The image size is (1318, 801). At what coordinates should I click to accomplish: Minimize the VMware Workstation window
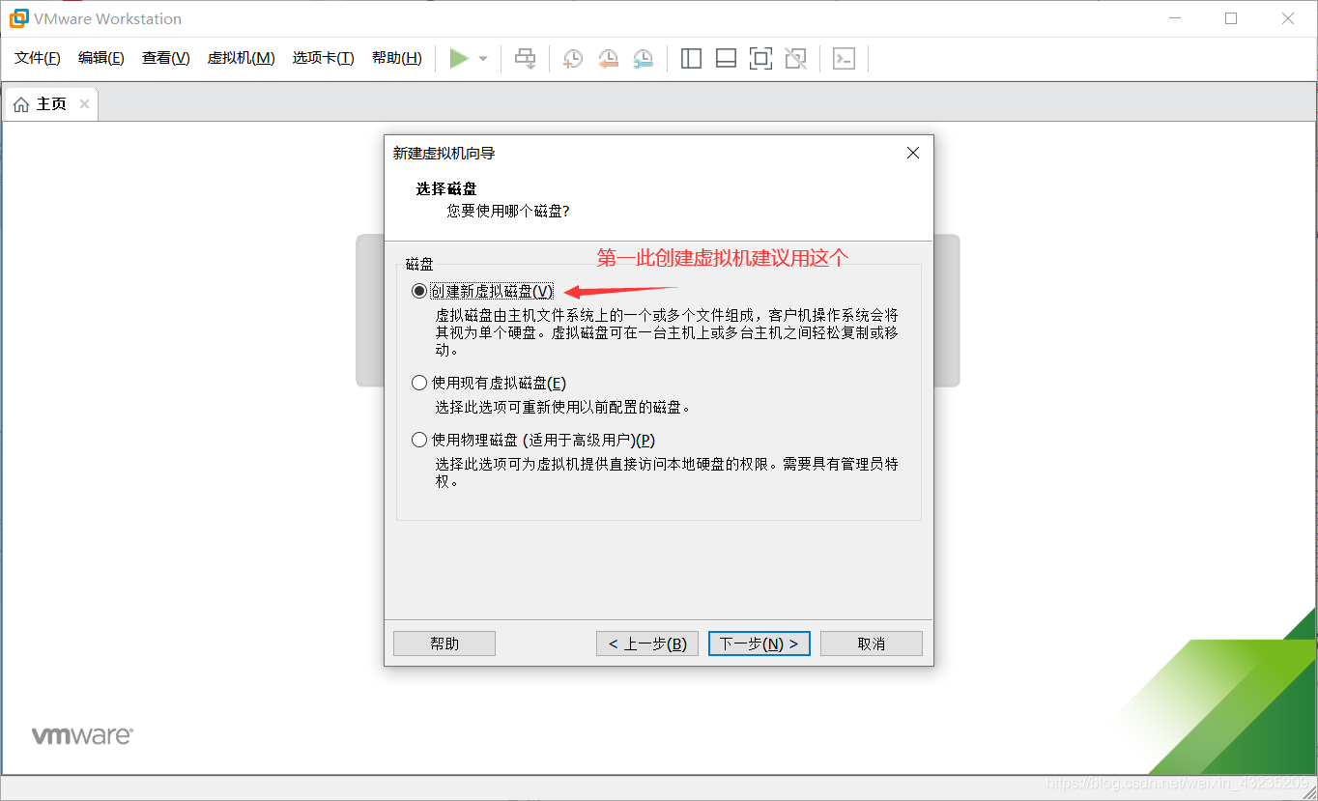1174,18
